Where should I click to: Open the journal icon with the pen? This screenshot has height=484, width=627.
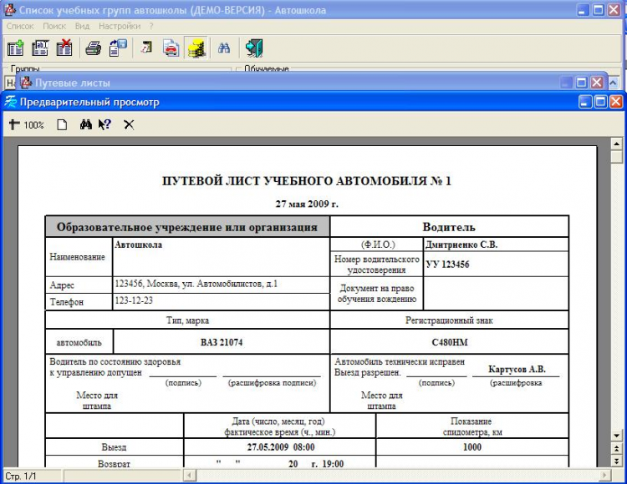pyautogui.click(x=148, y=48)
